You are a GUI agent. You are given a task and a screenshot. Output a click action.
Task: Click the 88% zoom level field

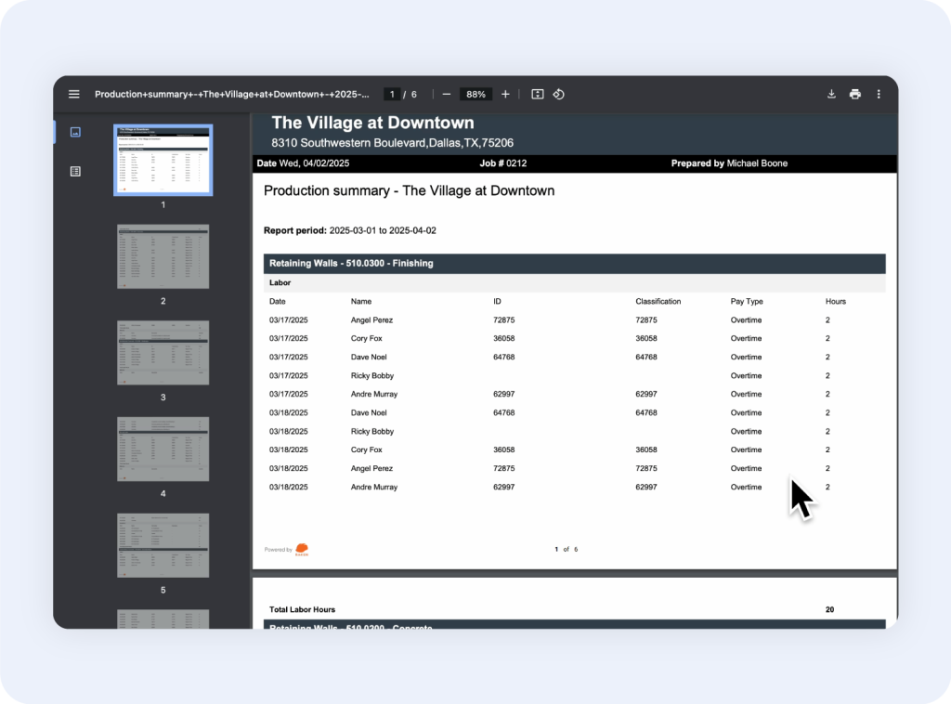(475, 94)
